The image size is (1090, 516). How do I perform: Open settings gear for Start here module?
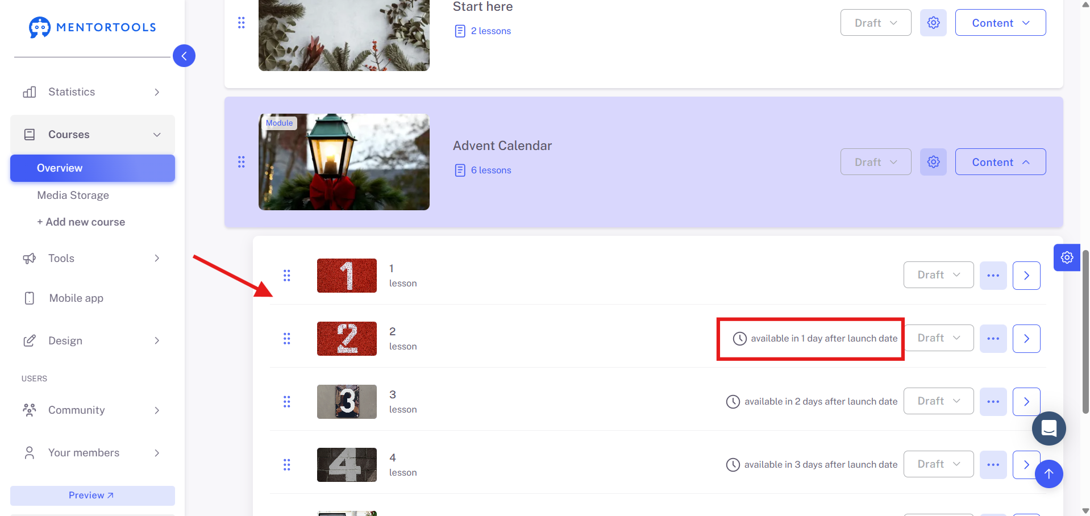pos(933,23)
